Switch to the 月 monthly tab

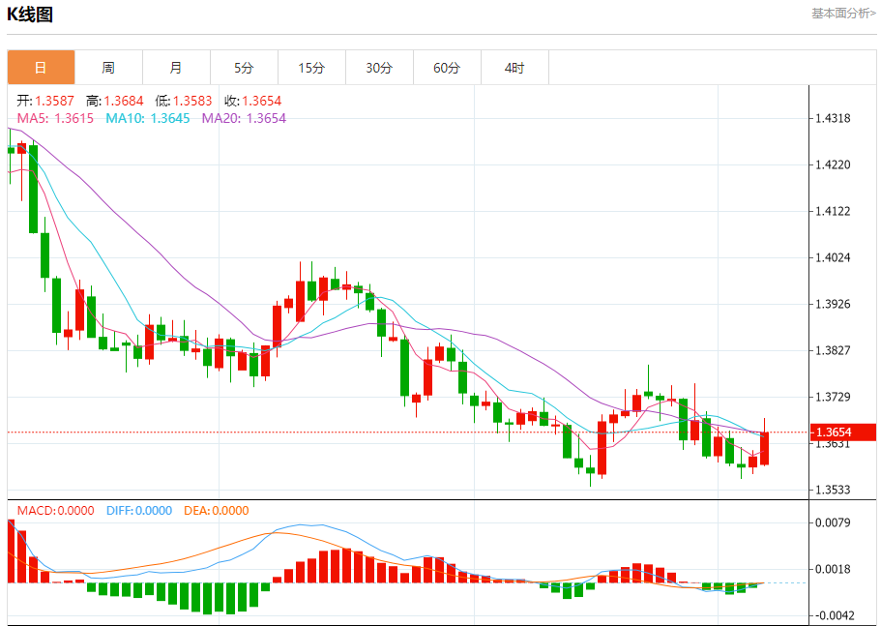click(176, 68)
